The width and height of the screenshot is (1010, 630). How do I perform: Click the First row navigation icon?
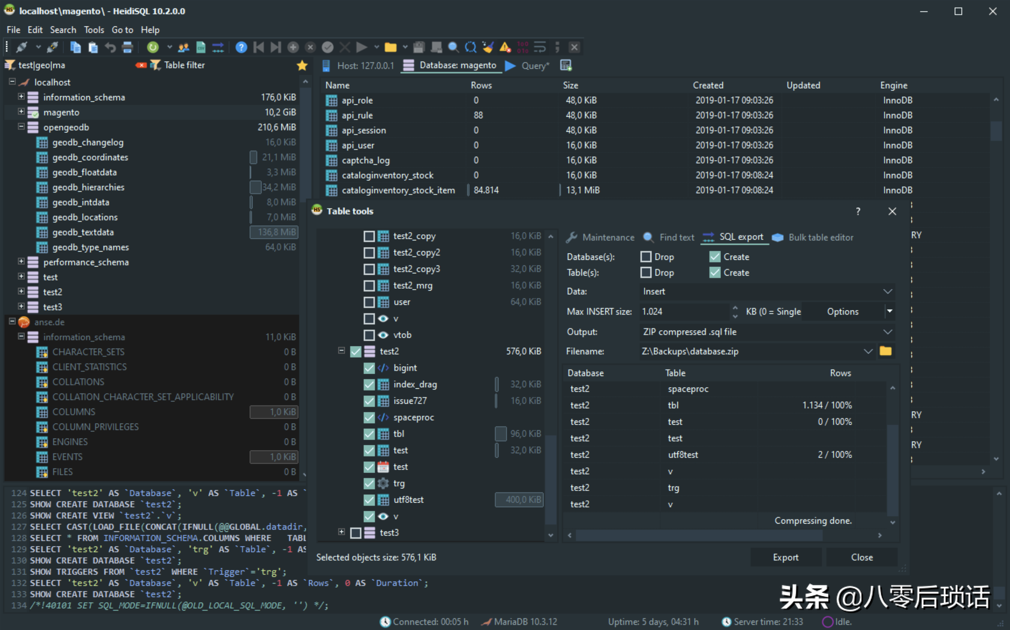point(259,47)
